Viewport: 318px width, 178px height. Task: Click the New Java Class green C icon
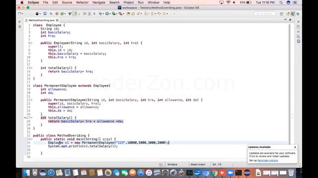[62, 14]
